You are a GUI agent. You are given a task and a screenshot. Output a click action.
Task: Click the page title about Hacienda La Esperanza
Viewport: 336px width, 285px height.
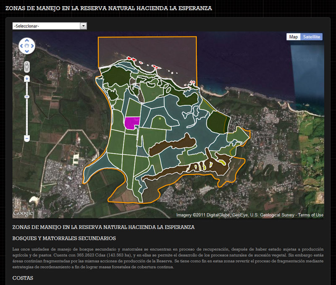108,8
